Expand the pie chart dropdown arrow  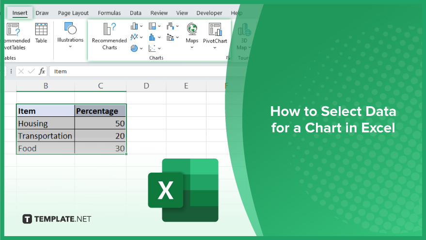[x=142, y=48]
